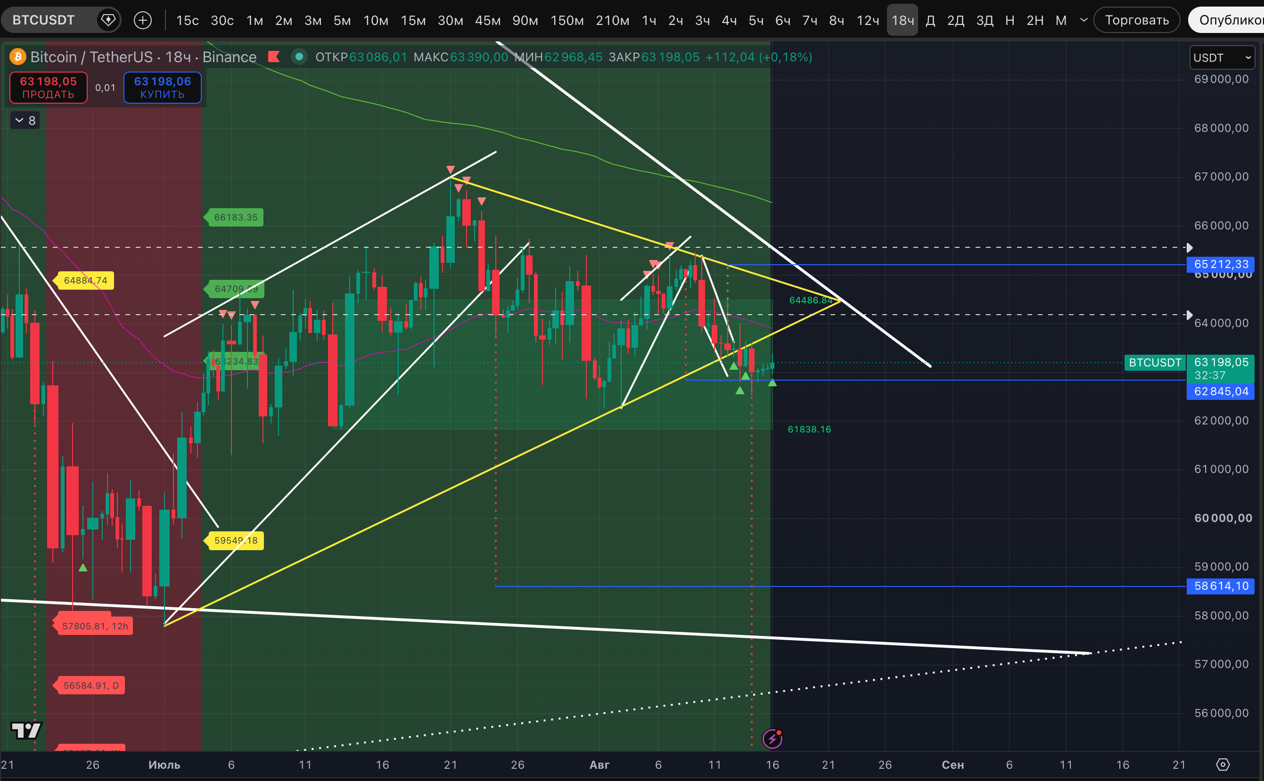This screenshot has height=781, width=1264.
Task: Select the monthly М timeframe
Action: tap(1060, 21)
